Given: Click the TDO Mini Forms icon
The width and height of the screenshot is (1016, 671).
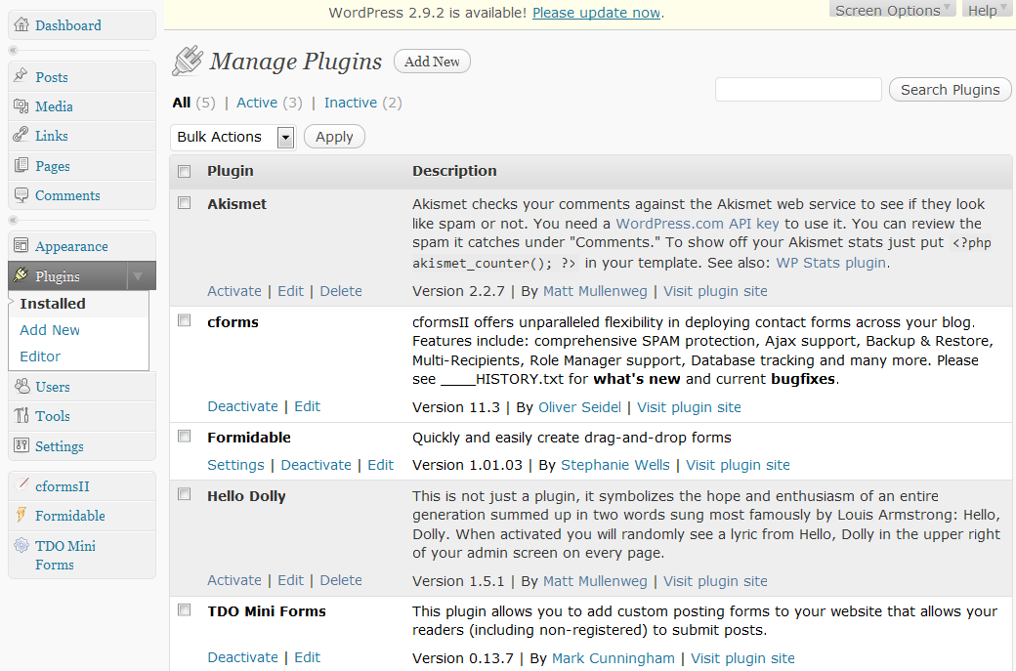Looking at the screenshot, I should [x=21, y=546].
